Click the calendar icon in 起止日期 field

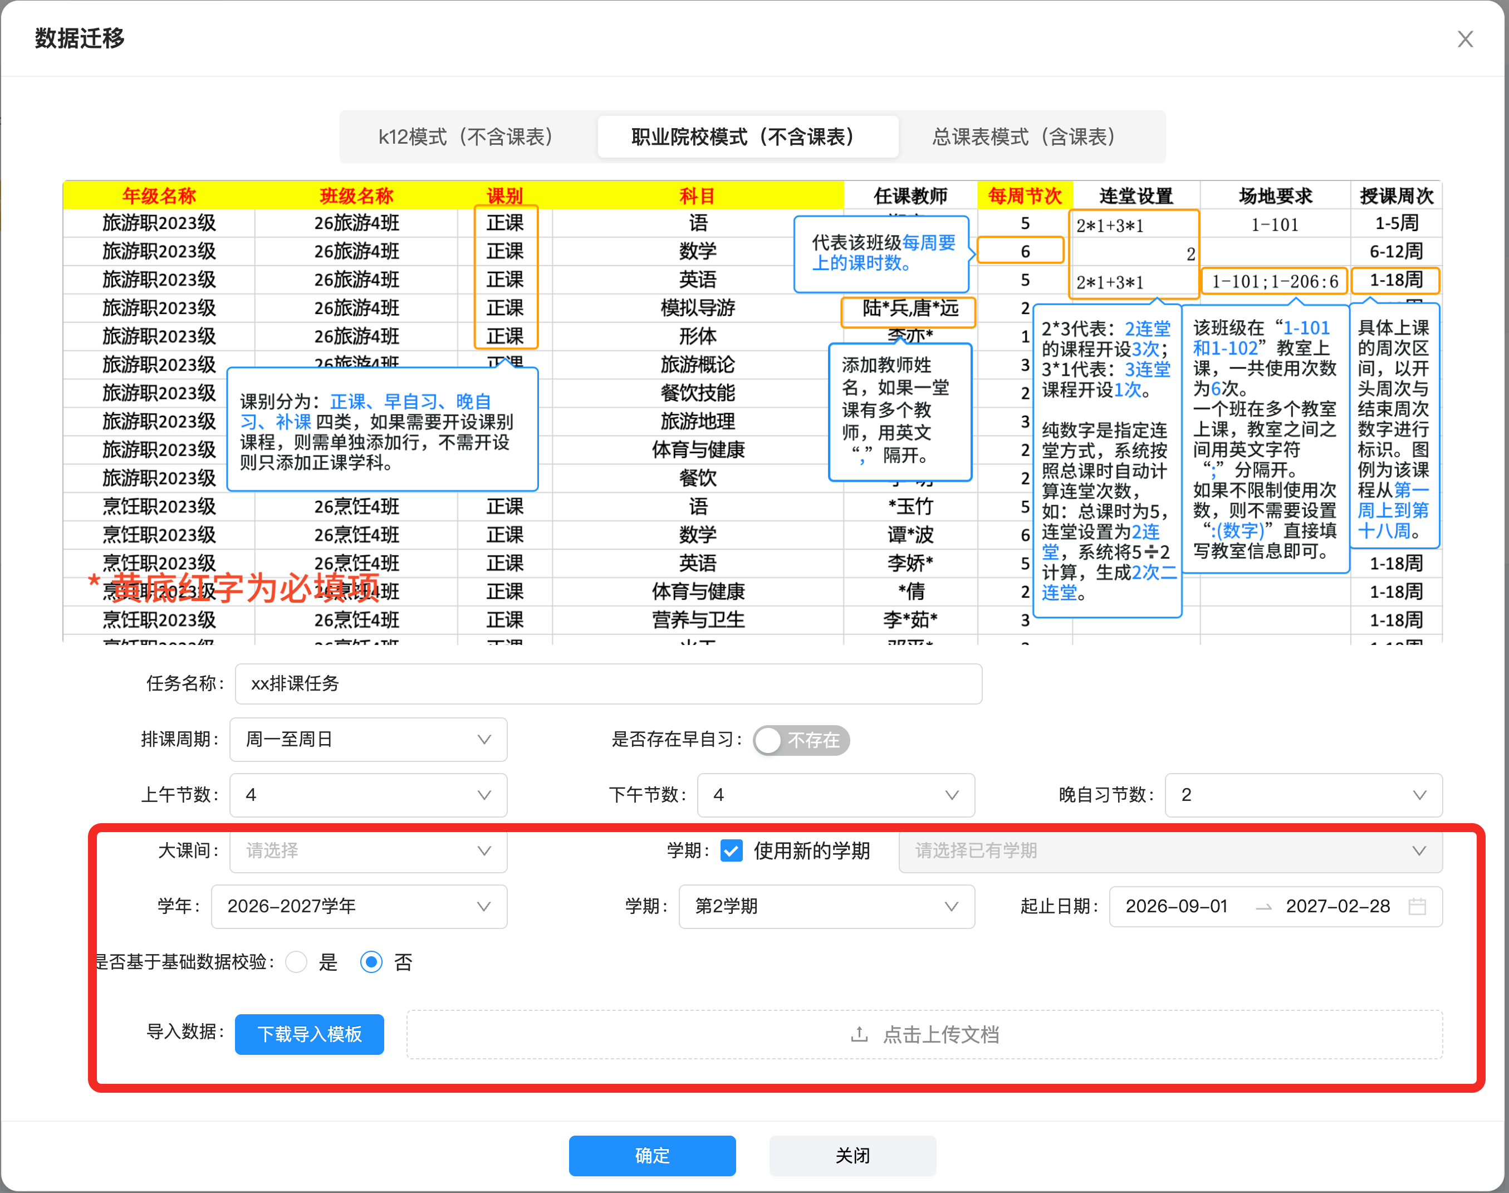tap(1417, 907)
